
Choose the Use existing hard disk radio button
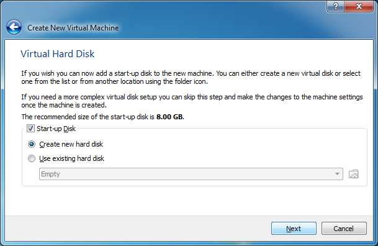pyautogui.click(x=32, y=158)
